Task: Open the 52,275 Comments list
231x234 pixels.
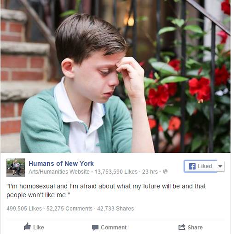Action: pos(69,209)
